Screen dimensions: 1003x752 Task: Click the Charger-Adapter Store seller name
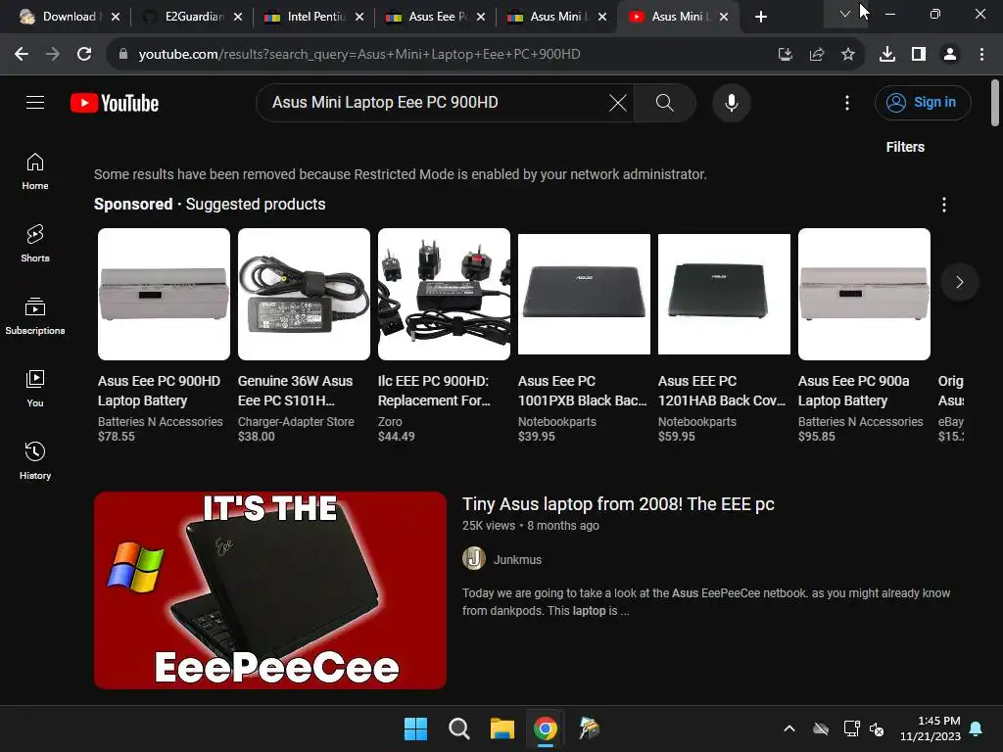[x=296, y=422]
